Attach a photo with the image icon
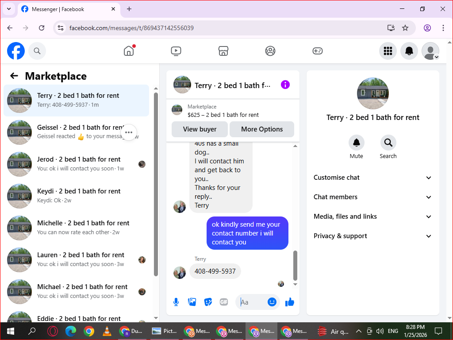Screen dimensions: 453x340 (x=192, y=302)
